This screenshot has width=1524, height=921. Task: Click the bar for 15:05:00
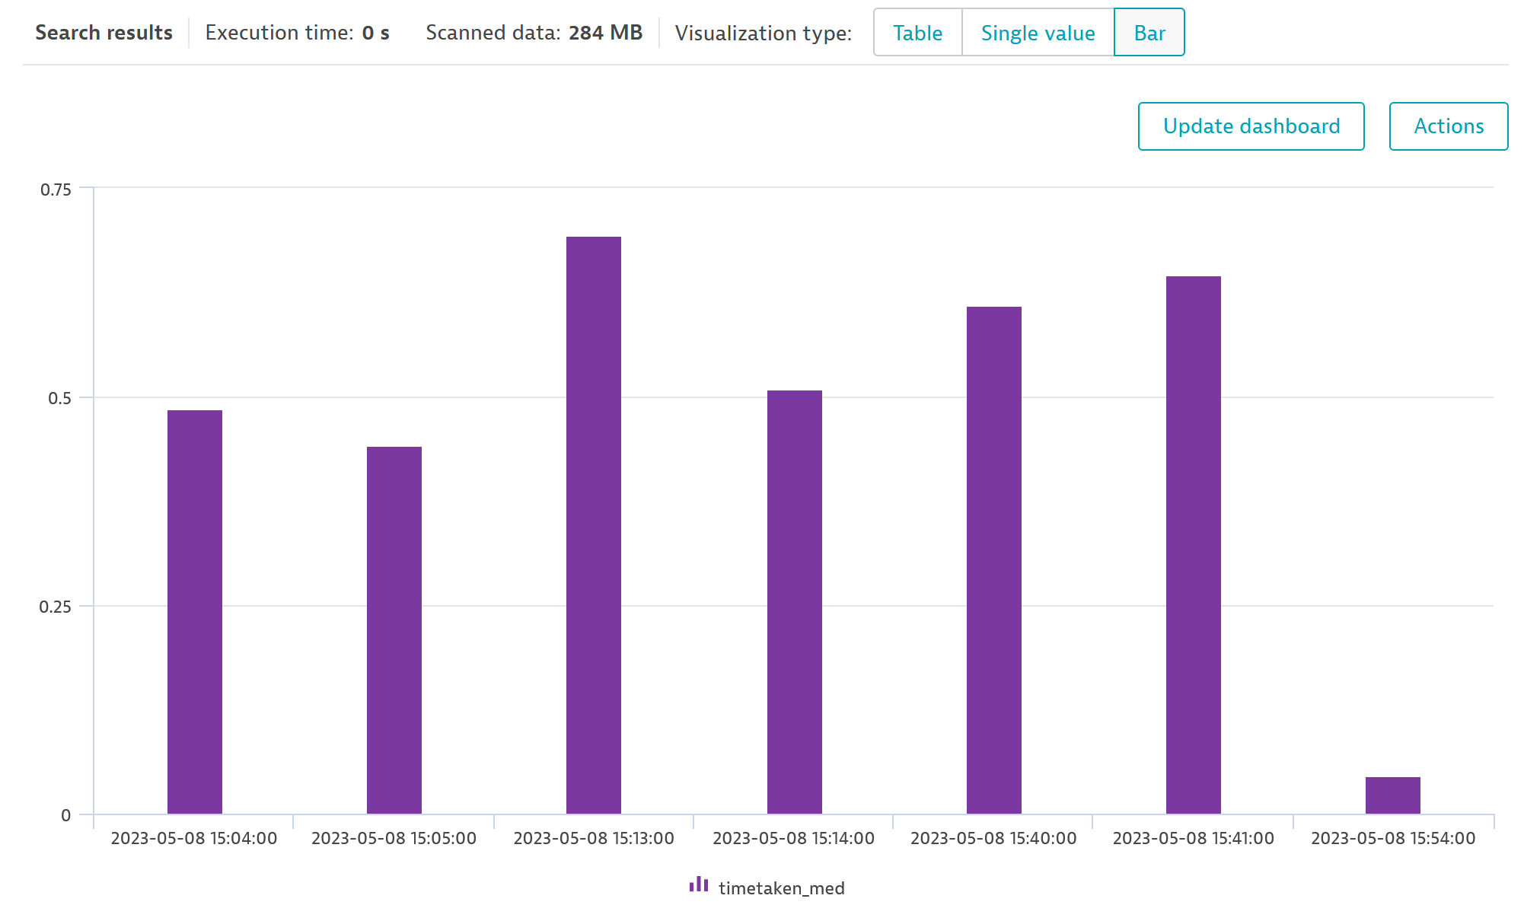[394, 630]
